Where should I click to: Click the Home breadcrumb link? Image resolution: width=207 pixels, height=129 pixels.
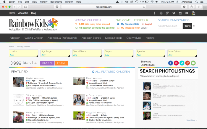click(x=11, y=47)
